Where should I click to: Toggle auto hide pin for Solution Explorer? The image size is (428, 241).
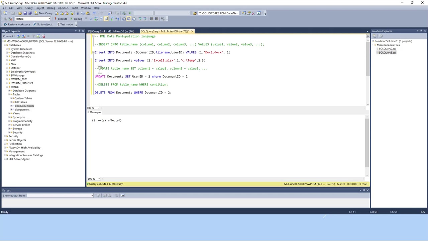421,31
